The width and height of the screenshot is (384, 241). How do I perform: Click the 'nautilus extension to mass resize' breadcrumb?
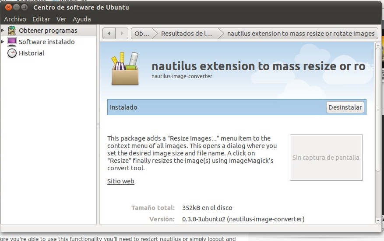point(301,34)
